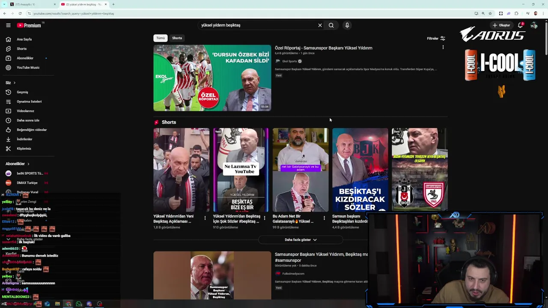Open the Oluştur create menu
Screen dimensions: 548x308
click(x=501, y=25)
